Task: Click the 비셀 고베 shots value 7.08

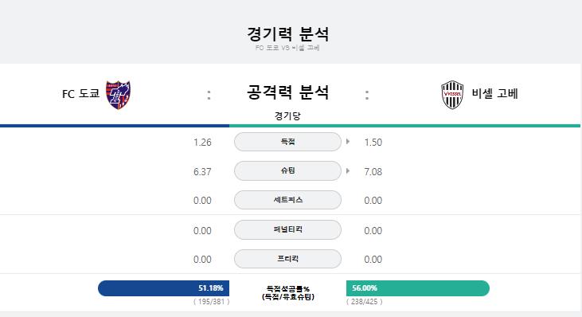Action: click(373, 171)
